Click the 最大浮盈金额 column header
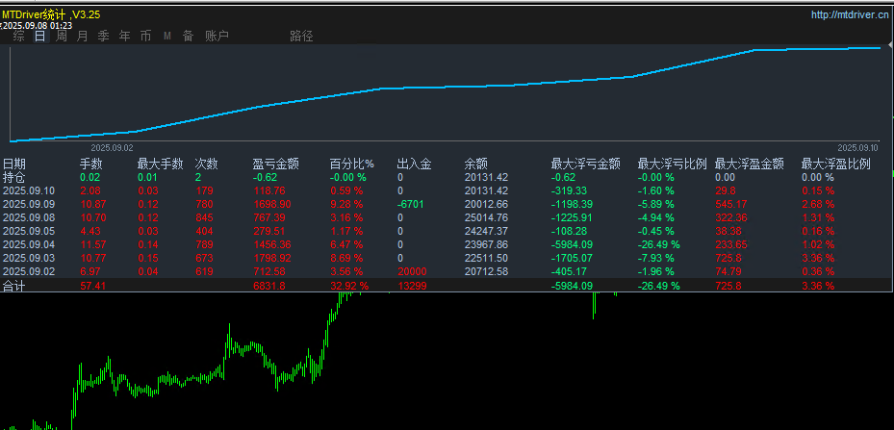The height and width of the screenshot is (430, 894). pos(750,164)
